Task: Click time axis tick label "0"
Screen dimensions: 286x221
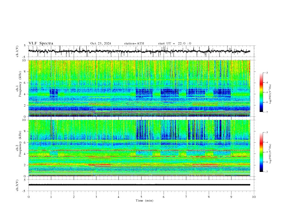Action: pyautogui.click(x=29, y=197)
